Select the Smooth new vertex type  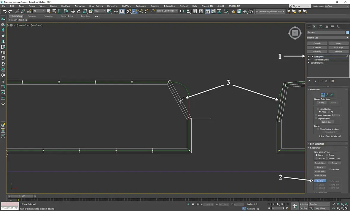click(316, 158)
